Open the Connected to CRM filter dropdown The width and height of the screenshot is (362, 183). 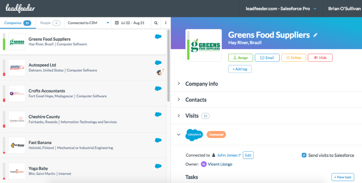(88, 23)
